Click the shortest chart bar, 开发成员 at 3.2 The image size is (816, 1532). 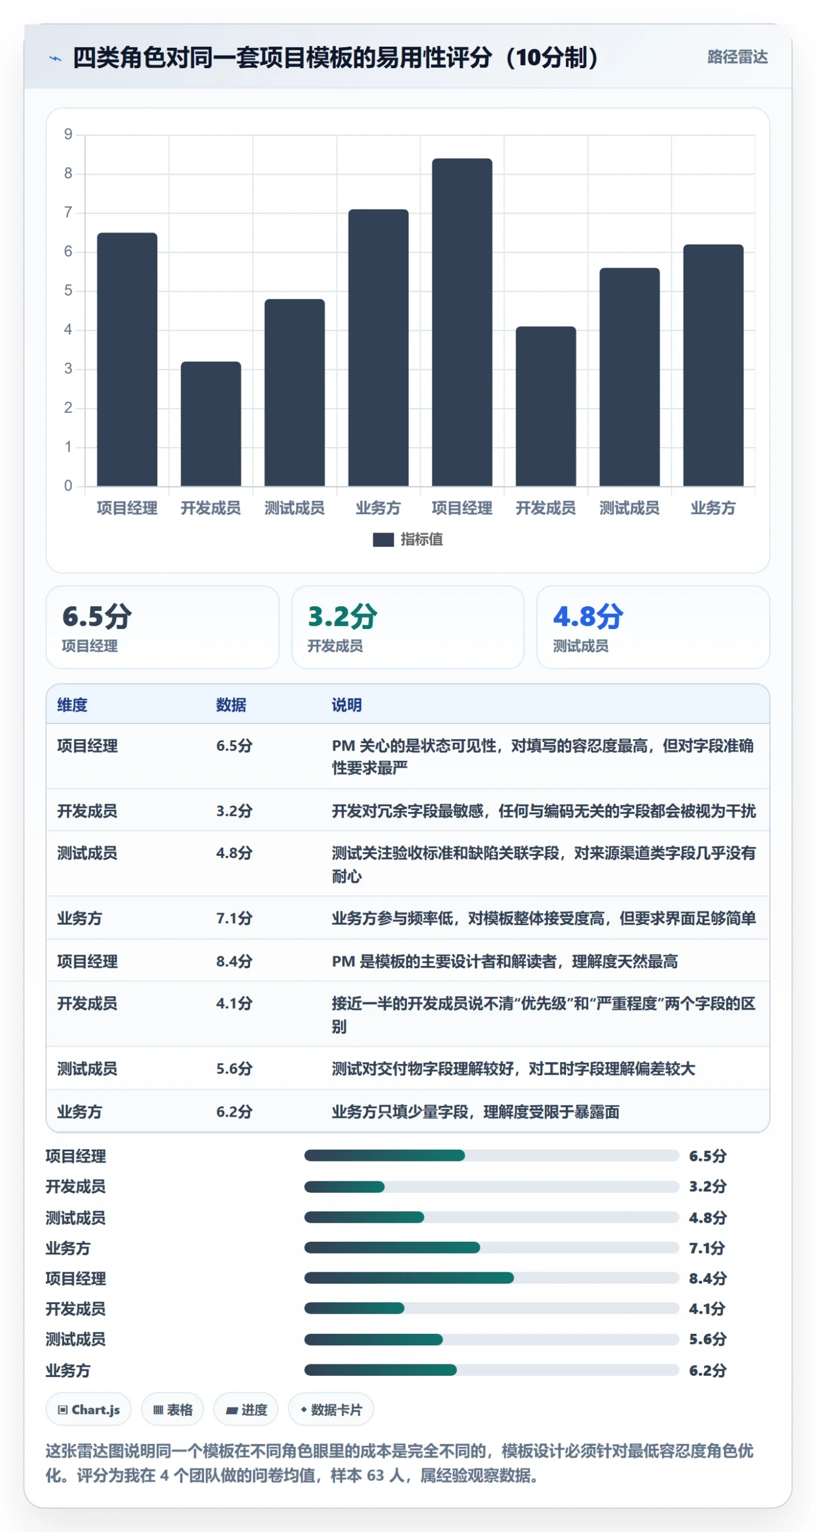211,424
